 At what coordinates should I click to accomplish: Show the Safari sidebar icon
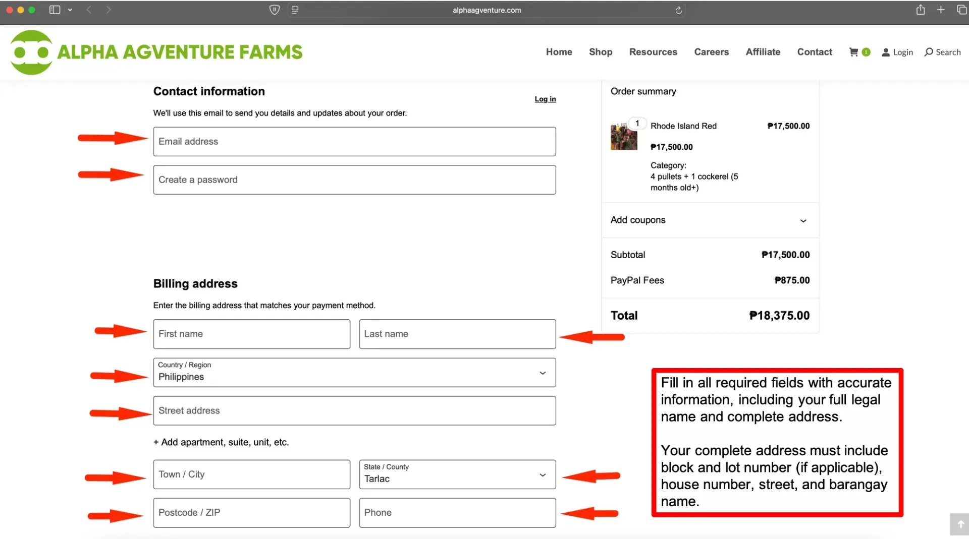point(55,10)
